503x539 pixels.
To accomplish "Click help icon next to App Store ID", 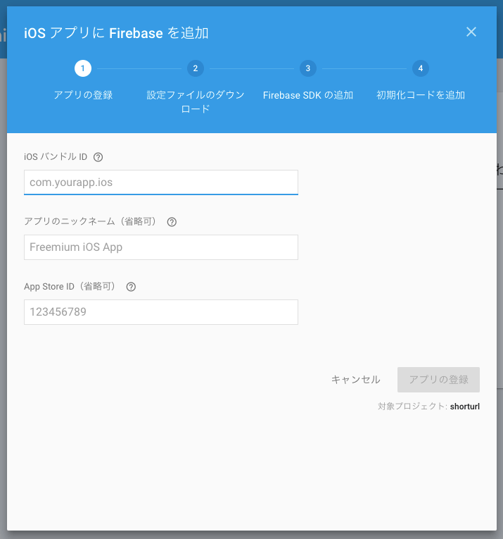I will pos(131,287).
